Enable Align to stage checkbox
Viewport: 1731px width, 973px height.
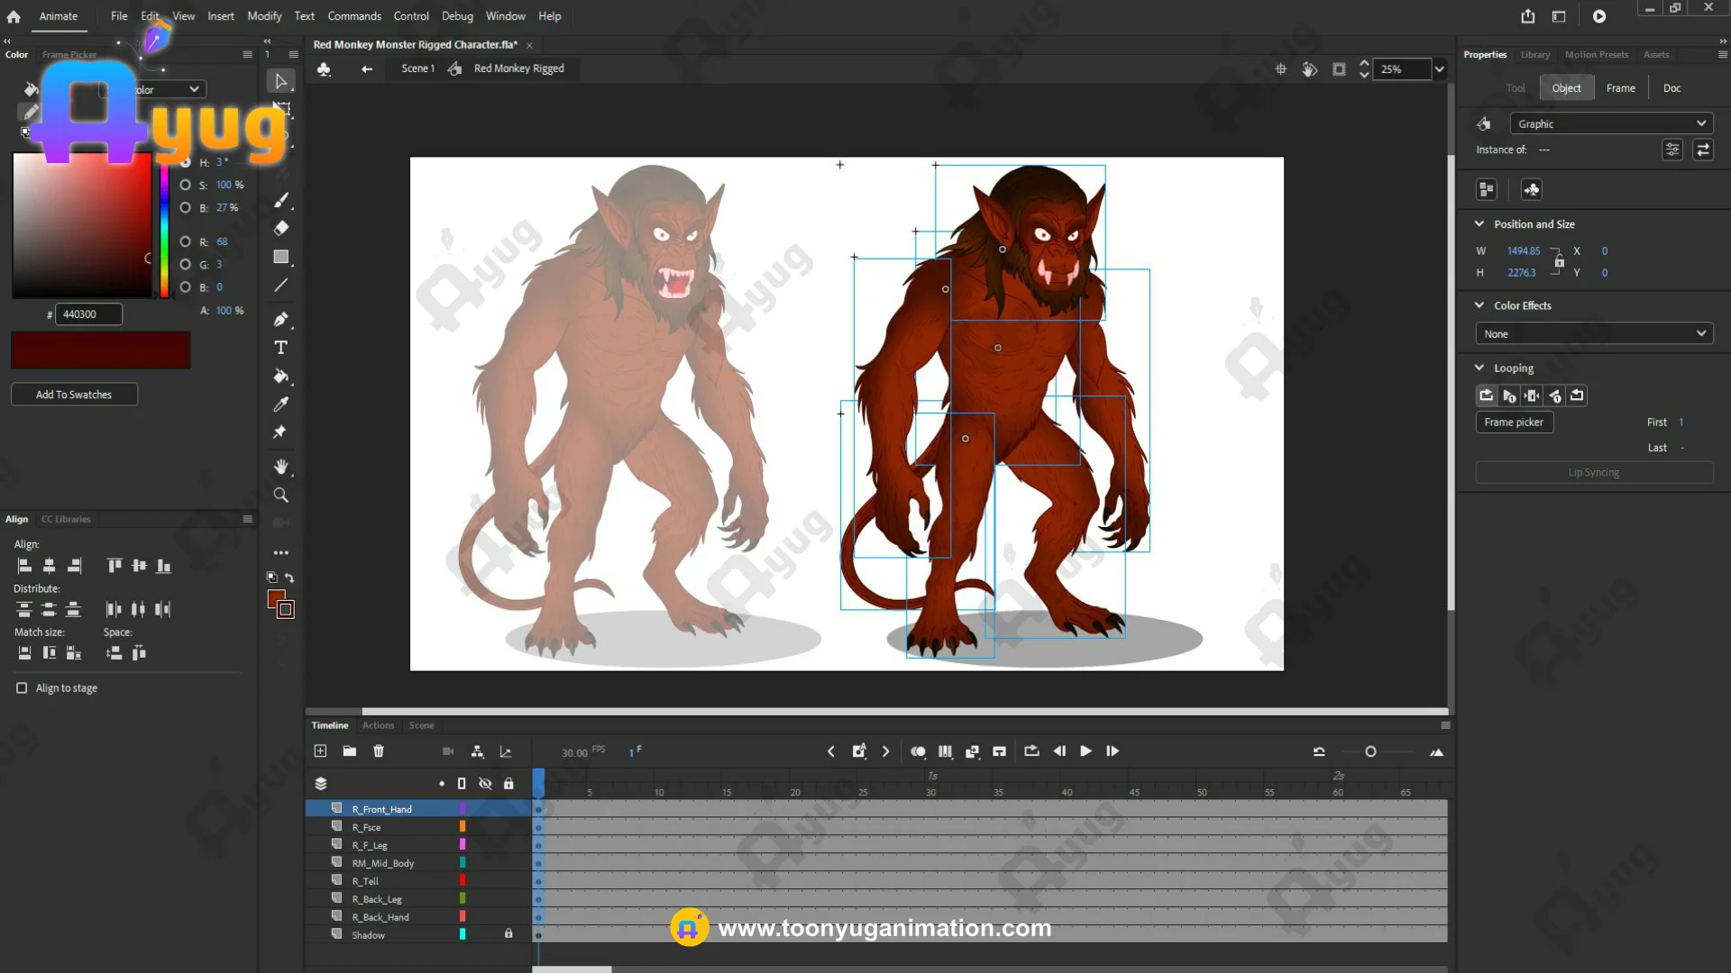pyautogui.click(x=22, y=688)
